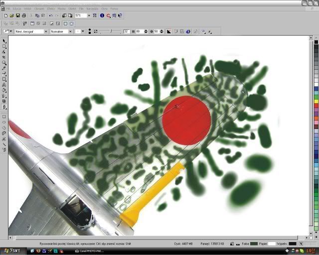
Task: Click the Undo arrow icon
Action: pyautogui.click(x=50, y=16)
